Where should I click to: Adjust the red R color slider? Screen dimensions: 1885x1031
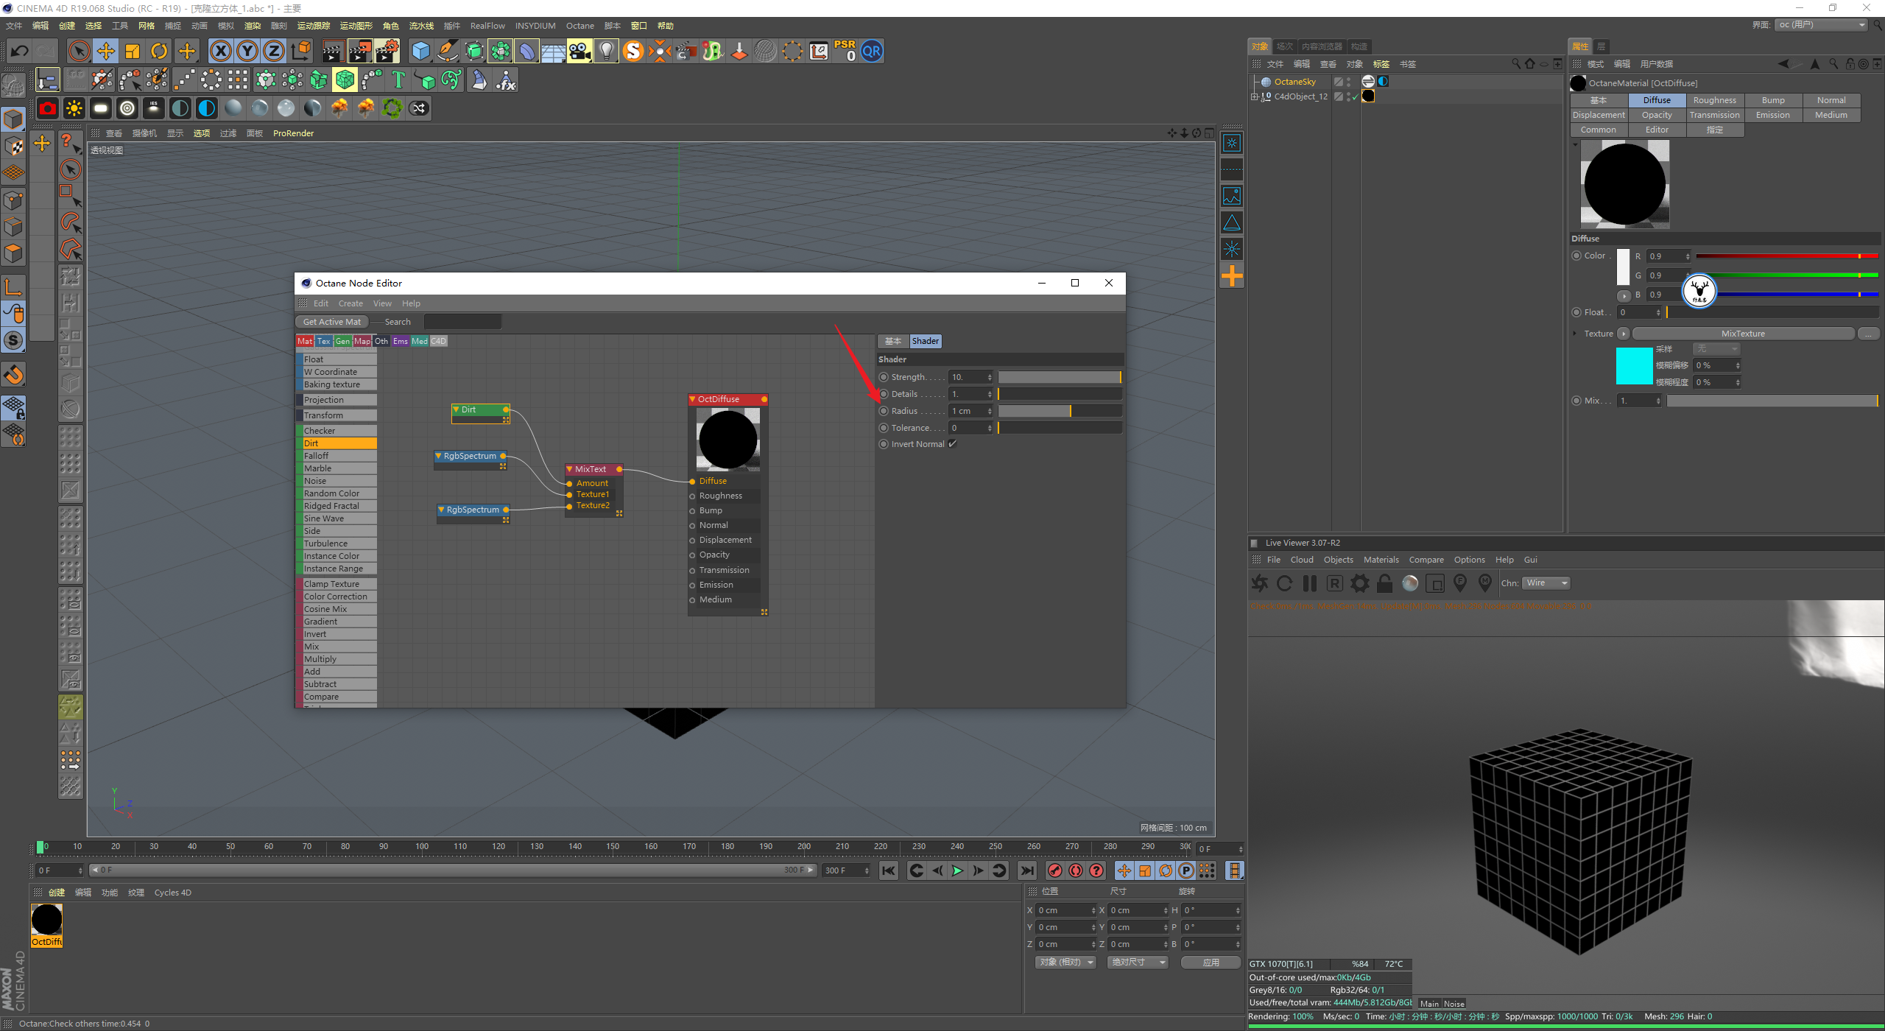pyautogui.click(x=1787, y=256)
